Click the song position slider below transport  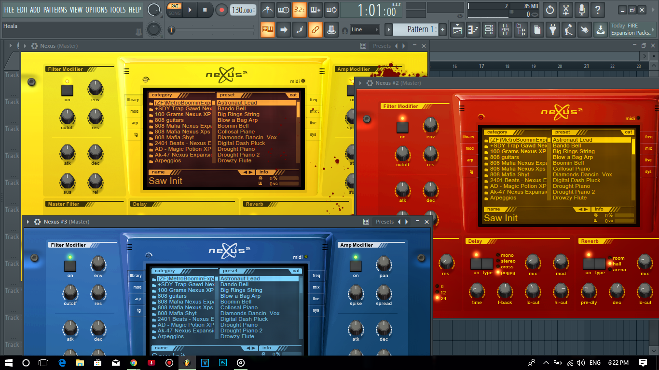click(212, 30)
